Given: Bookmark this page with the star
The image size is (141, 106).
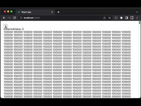Looking at the screenshot, I should coord(110,18).
